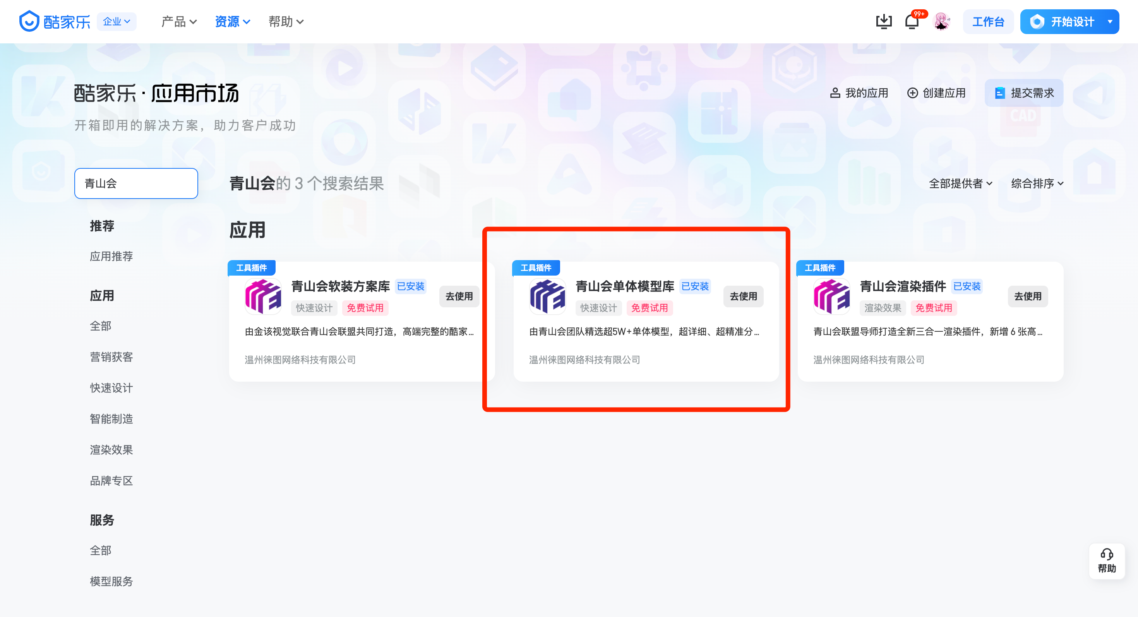Screen dimensions: 1138x617
Task: Click 青山会渲染插件 app icon
Action: click(831, 297)
